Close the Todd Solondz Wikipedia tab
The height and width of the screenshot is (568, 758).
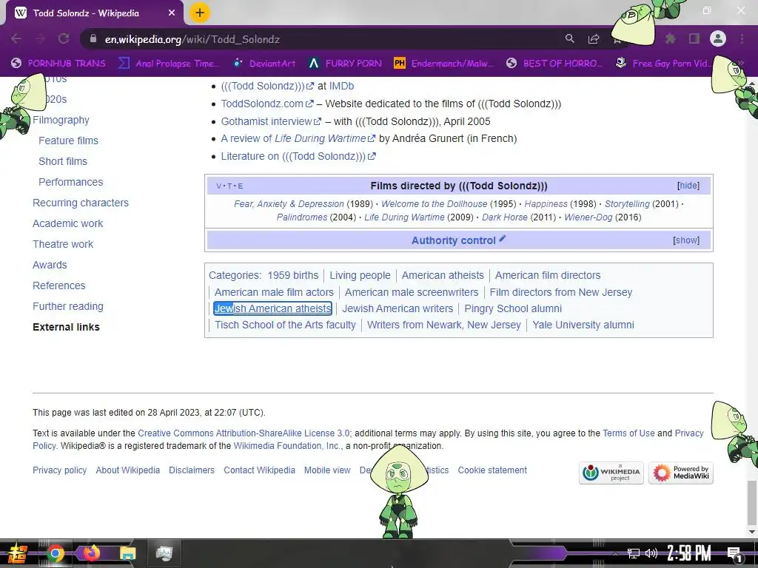(172, 13)
